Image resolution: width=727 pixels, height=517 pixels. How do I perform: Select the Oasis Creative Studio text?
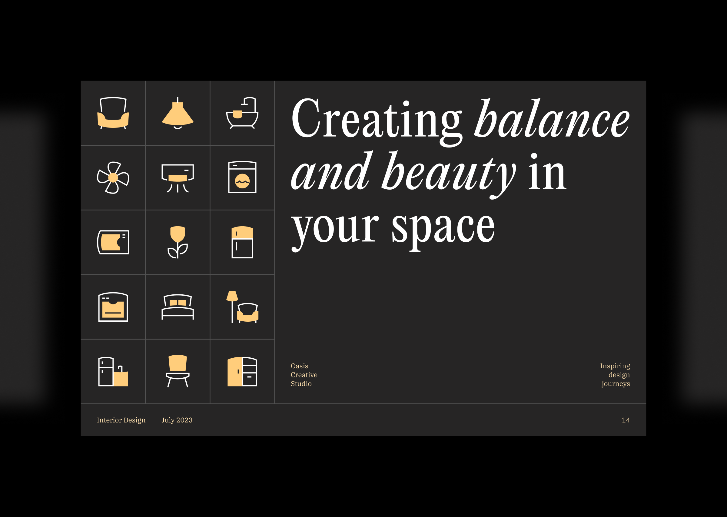[x=304, y=375]
